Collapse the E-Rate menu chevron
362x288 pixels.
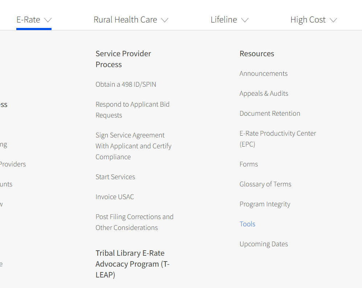point(48,20)
